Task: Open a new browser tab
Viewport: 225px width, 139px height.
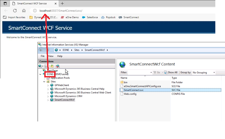Action: pyautogui.click(x=62, y=4)
